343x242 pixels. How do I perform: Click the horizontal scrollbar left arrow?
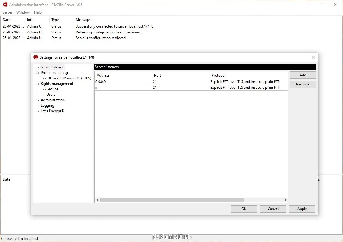[x=97, y=200]
